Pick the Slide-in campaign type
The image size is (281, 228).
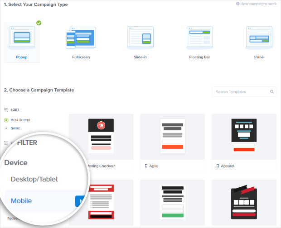(x=140, y=43)
